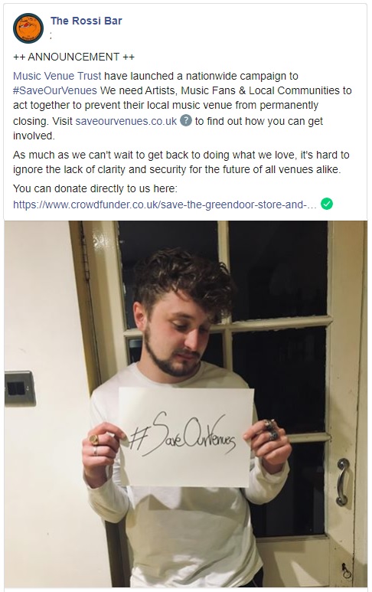
Task: Click the green checkmark after crowdfunder link
Action: point(326,204)
